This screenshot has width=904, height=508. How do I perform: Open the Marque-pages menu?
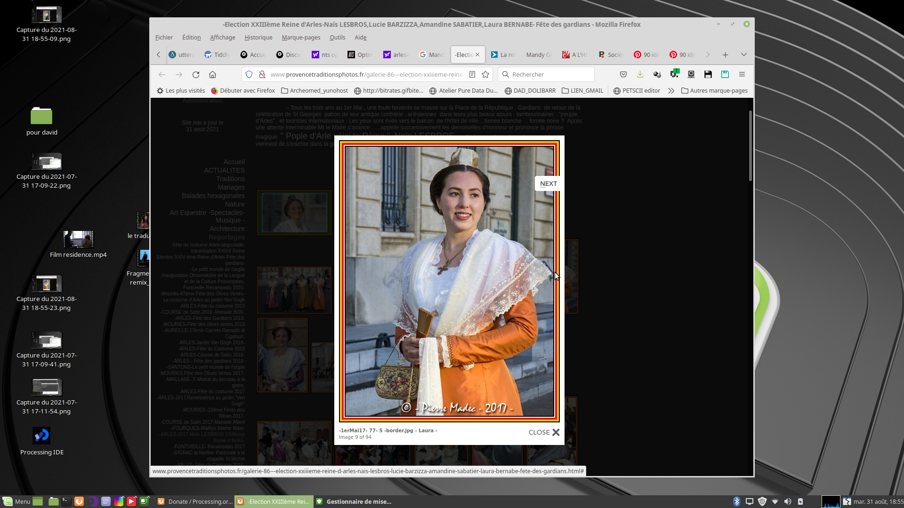coord(301,38)
